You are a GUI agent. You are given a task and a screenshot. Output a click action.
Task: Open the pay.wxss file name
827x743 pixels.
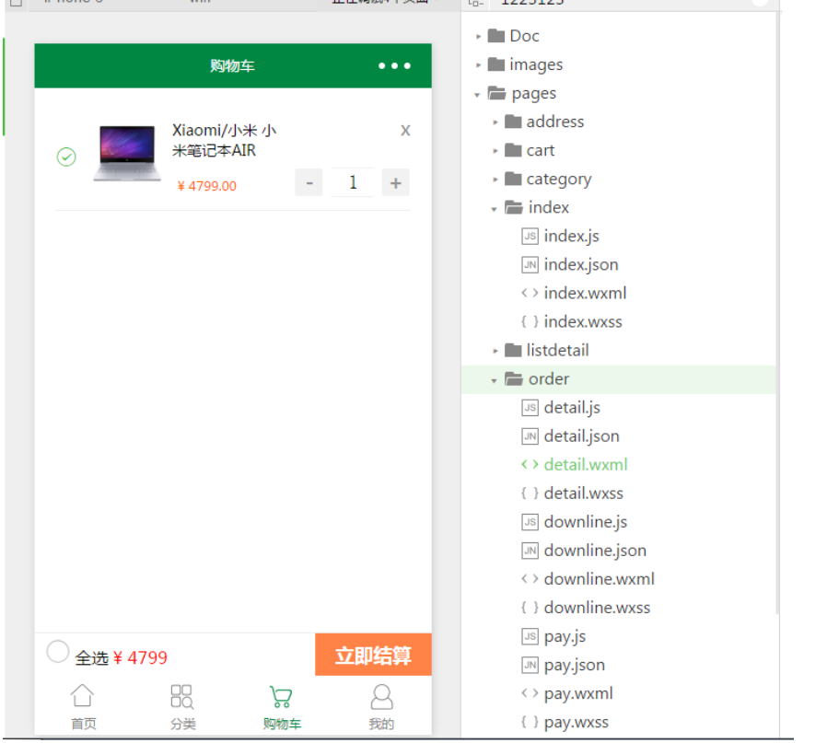tap(576, 722)
